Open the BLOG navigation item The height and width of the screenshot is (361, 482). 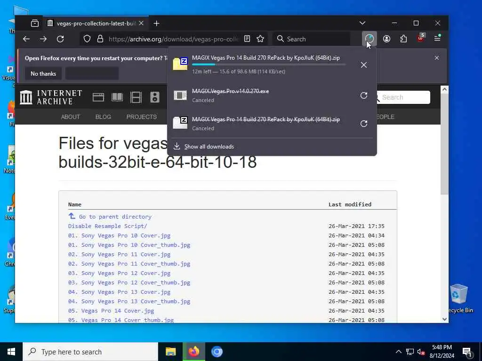pyautogui.click(x=103, y=117)
